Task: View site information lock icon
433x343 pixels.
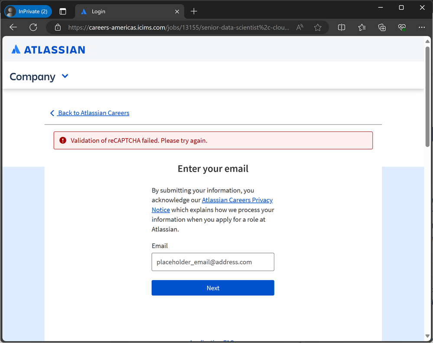Action: [x=58, y=27]
